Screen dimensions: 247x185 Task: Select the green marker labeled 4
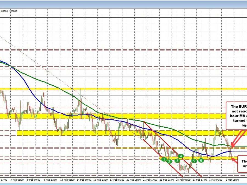(x=181, y=156)
